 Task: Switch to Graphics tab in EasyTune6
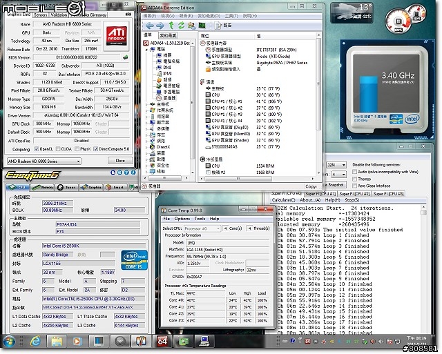90,187
